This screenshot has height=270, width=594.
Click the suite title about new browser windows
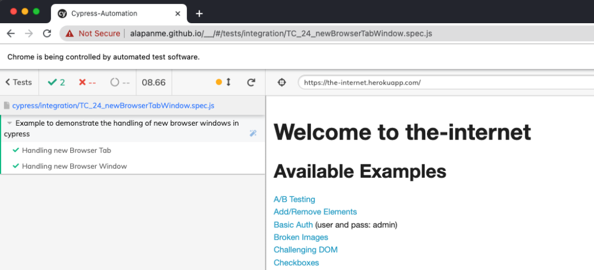click(122, 129)
